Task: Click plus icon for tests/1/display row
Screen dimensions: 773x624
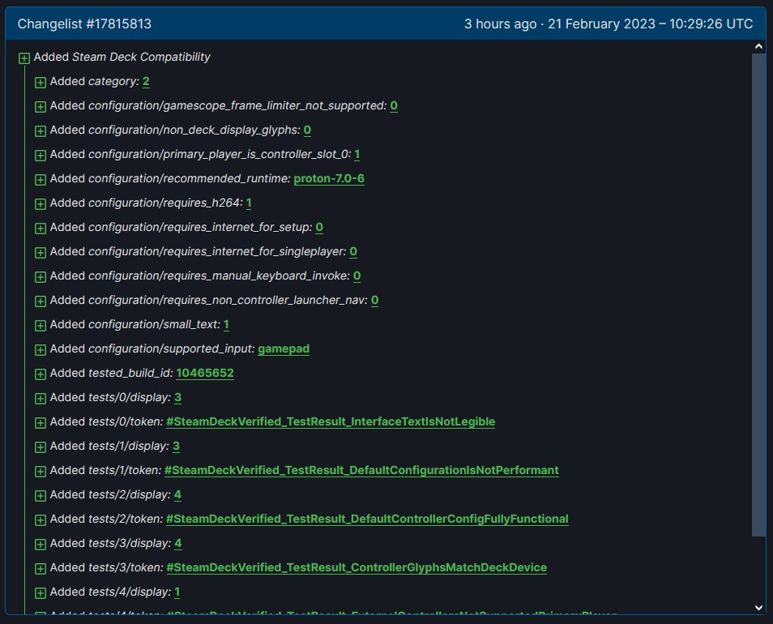Action: click(41, 447)
